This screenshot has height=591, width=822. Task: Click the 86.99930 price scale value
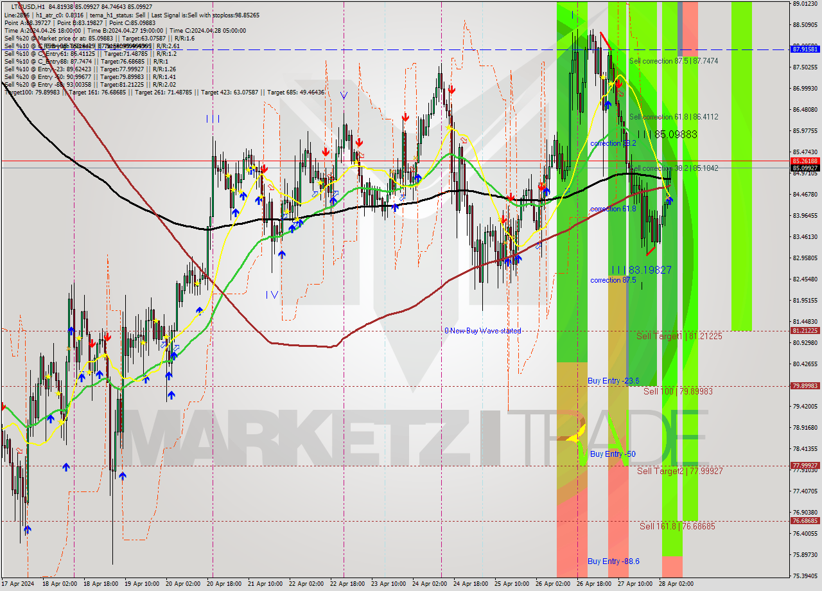tap(805, 89)
